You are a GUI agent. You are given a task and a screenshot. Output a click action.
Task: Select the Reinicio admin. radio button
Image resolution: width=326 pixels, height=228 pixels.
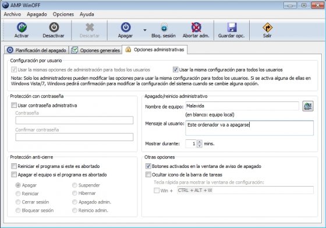(x=75, y=211)
